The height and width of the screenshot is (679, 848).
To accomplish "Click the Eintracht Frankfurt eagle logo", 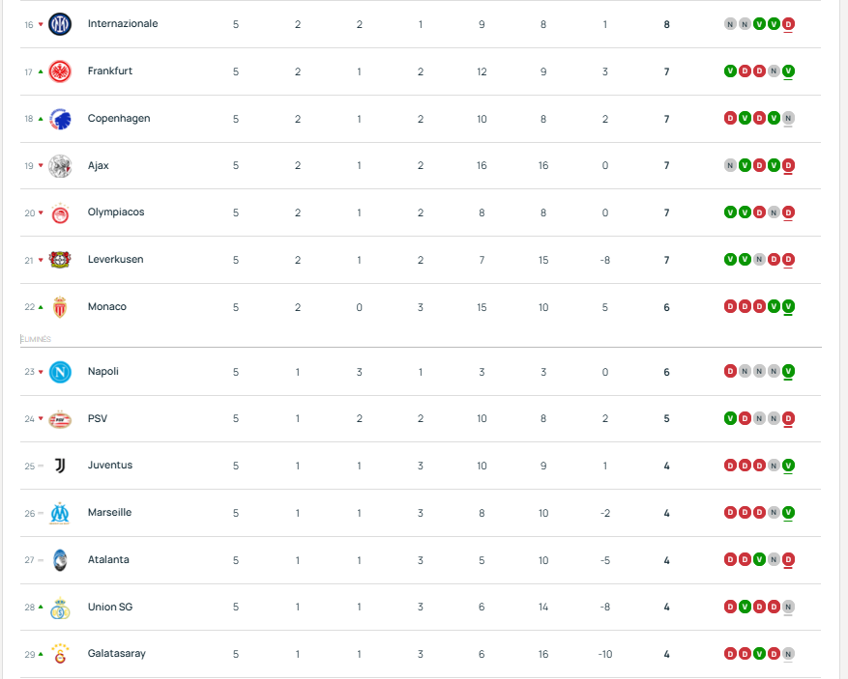I will pyautogui.click(x=60, y=71).
